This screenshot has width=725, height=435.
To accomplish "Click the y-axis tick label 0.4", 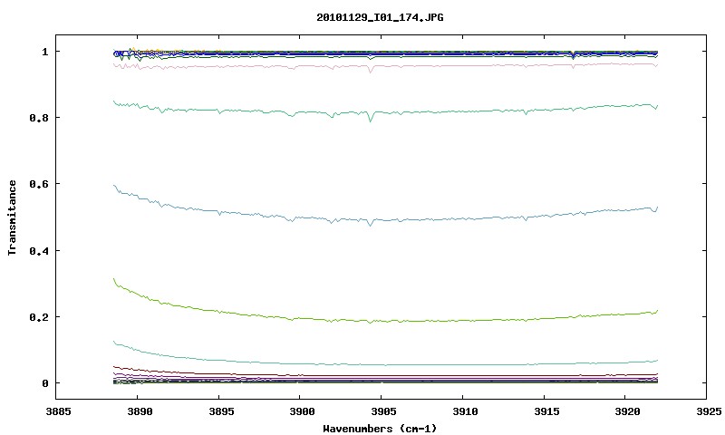I will tap(39, 250).
